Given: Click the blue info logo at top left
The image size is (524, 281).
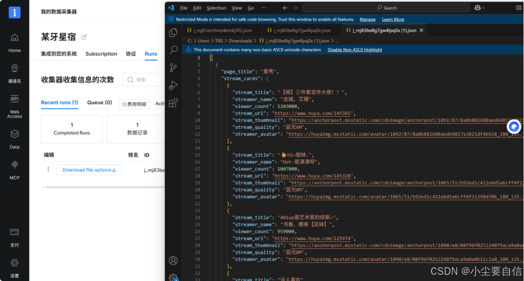Looking at the screenshot, I should pyautogui.click(x=14, y=12).
